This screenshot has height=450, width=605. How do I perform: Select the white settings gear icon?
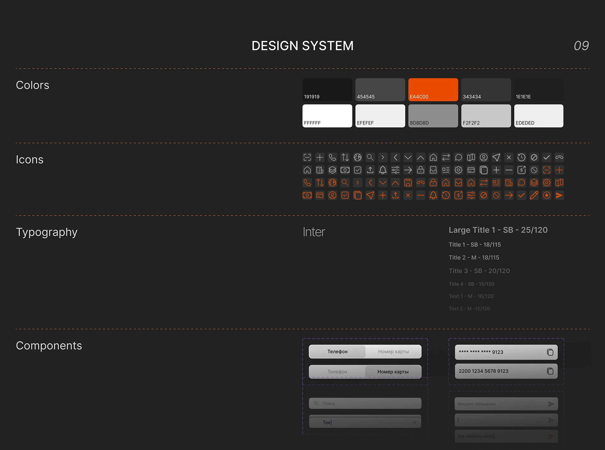[x=458, y=170]
